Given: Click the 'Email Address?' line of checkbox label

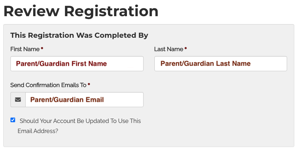Looking at the screenshot, I should point(38,131).
